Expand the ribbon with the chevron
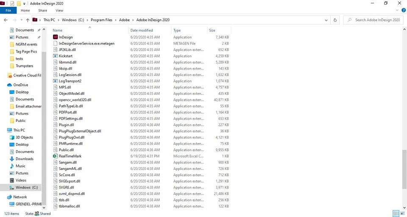407x217 pixels. point(397,10)
